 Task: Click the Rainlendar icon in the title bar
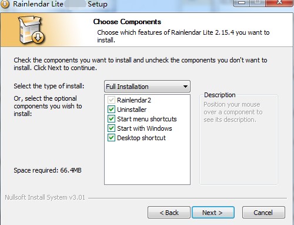pos(5,4)
